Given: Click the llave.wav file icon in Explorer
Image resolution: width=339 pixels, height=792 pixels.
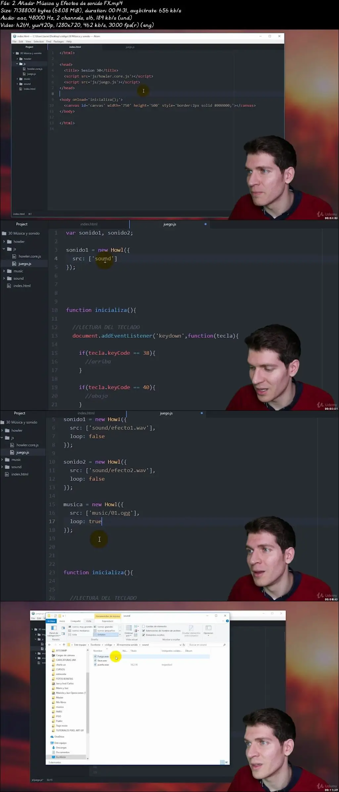Looking at the screenshot, I should click(x=95, y=661).
